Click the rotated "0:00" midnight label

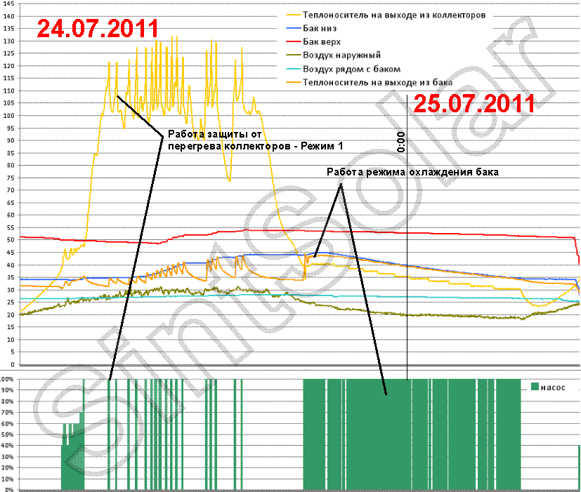(x=400, y=142)
